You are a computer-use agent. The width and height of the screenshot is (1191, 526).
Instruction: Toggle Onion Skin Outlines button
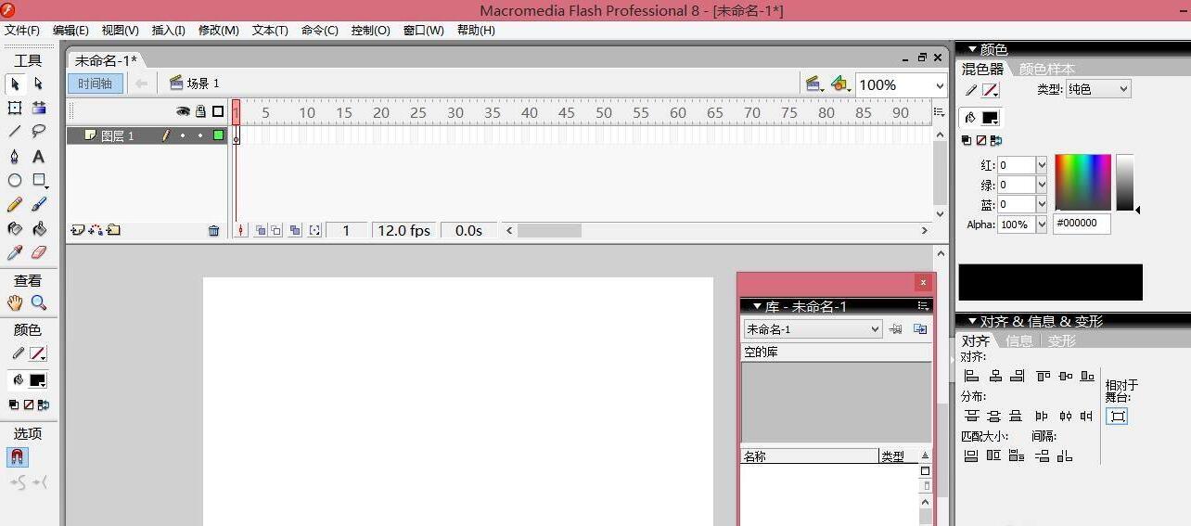coord(276,230)
